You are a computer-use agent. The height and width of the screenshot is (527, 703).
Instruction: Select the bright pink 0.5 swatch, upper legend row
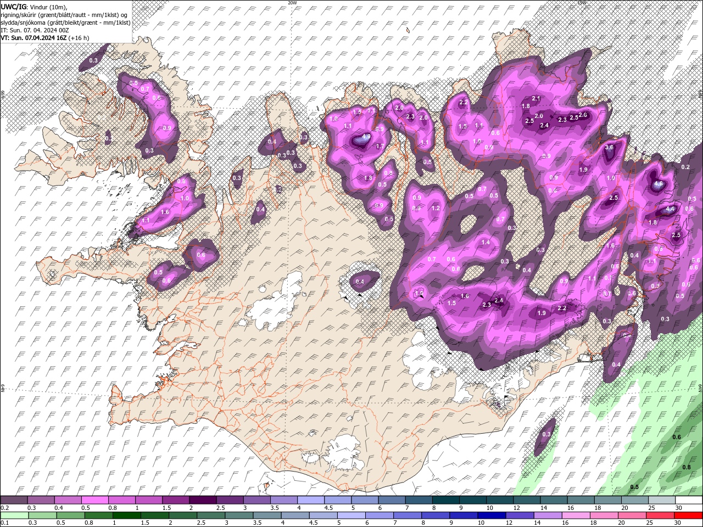94,500
